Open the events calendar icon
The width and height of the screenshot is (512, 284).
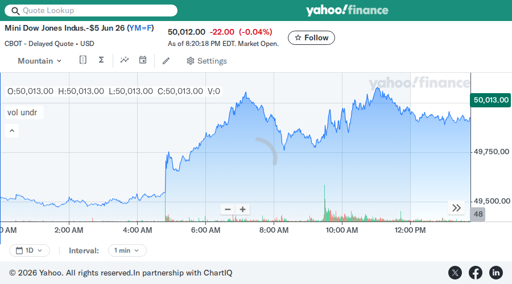pyautogui.click(x=143, y=60)
